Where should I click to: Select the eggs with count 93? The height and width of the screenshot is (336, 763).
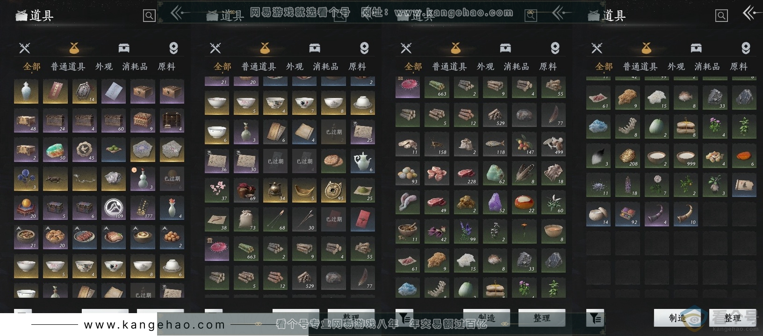(x=408, y=173)
